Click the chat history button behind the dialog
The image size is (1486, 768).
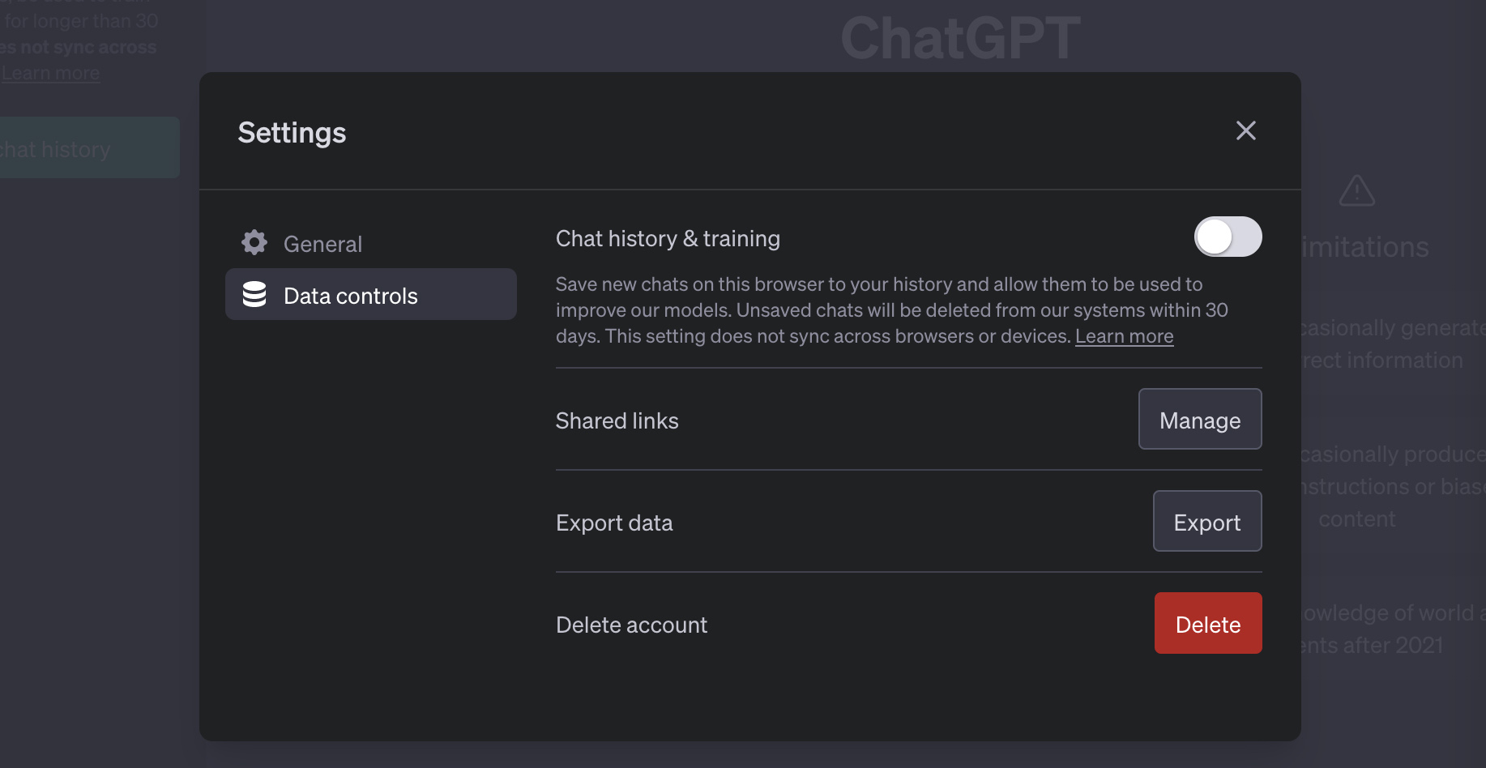pos(89,147)
